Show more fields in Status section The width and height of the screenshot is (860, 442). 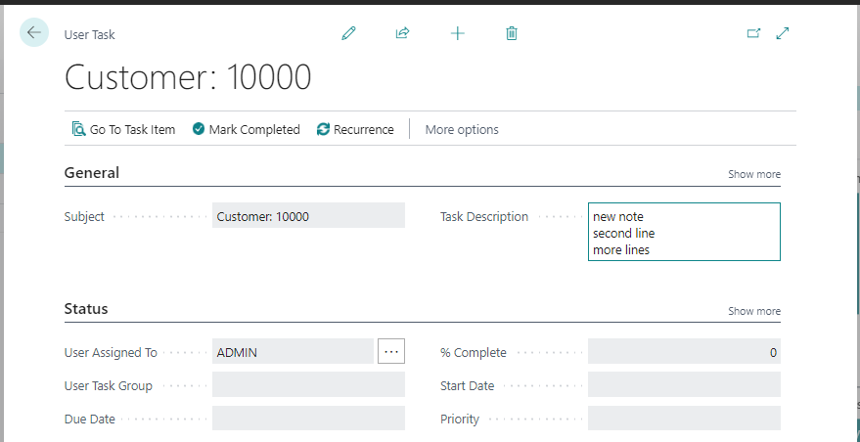753,311
